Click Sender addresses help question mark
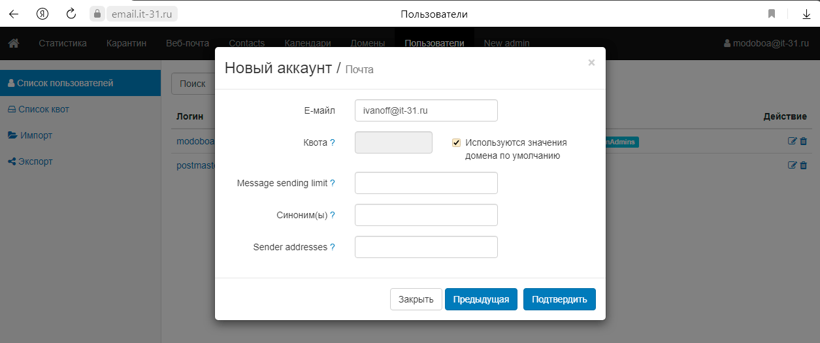Screen dimensions: 820x343 [333, 248]
